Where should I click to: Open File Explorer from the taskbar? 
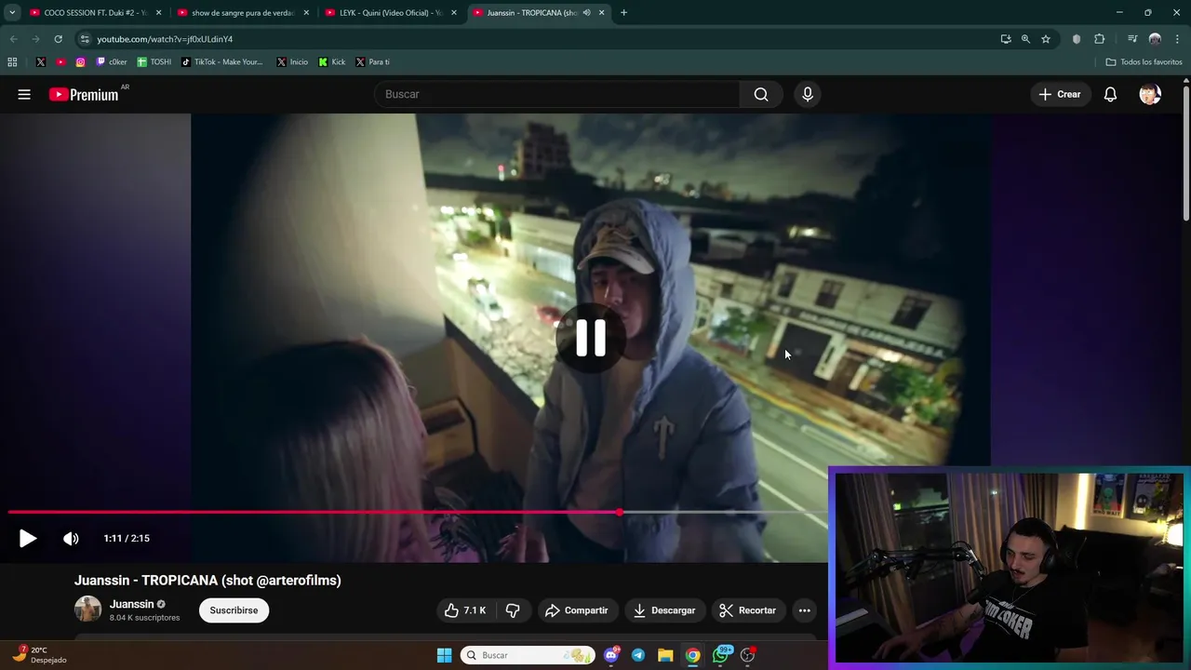[665, 655]
